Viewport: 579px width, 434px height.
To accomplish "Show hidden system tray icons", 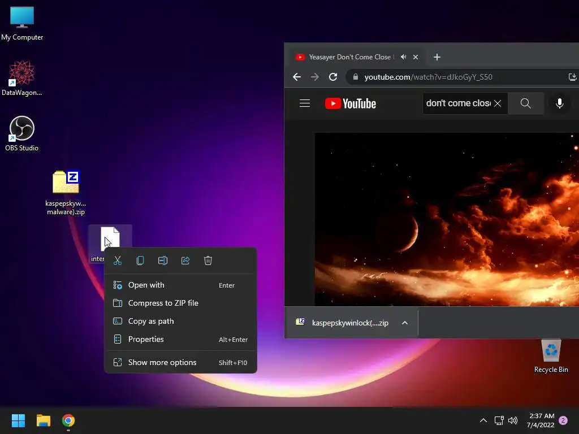I will point(483,420).
